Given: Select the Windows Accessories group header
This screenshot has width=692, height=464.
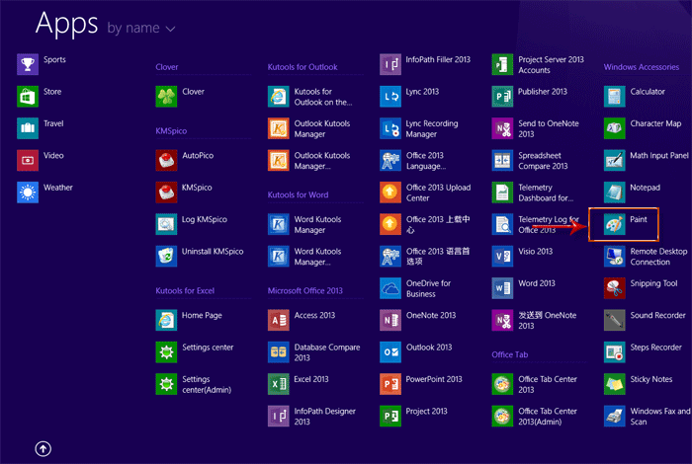Looking at the screenshot, I should [641, 67].
